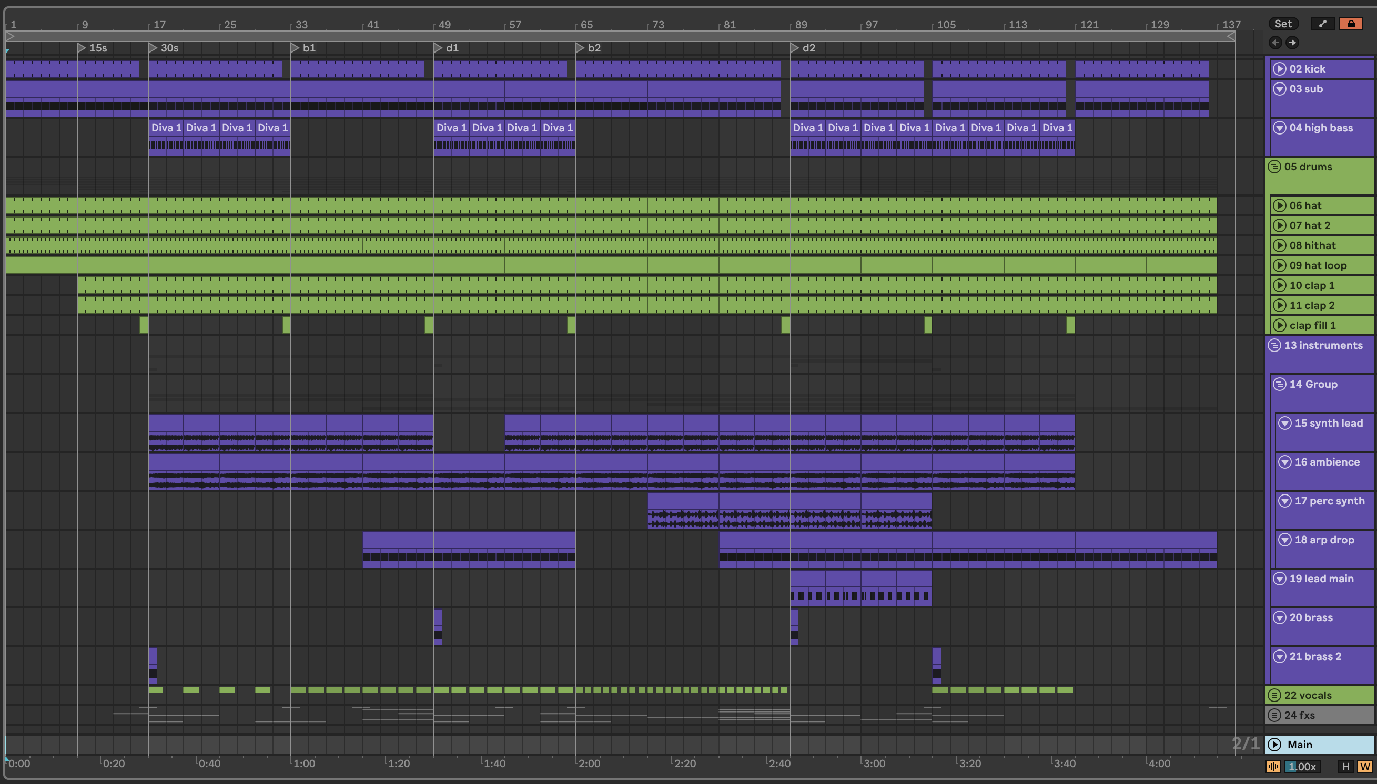The height and width of the screenshot is (784, 1377).
Task: Jump to next locator arrow
Action: [1292, 43]
